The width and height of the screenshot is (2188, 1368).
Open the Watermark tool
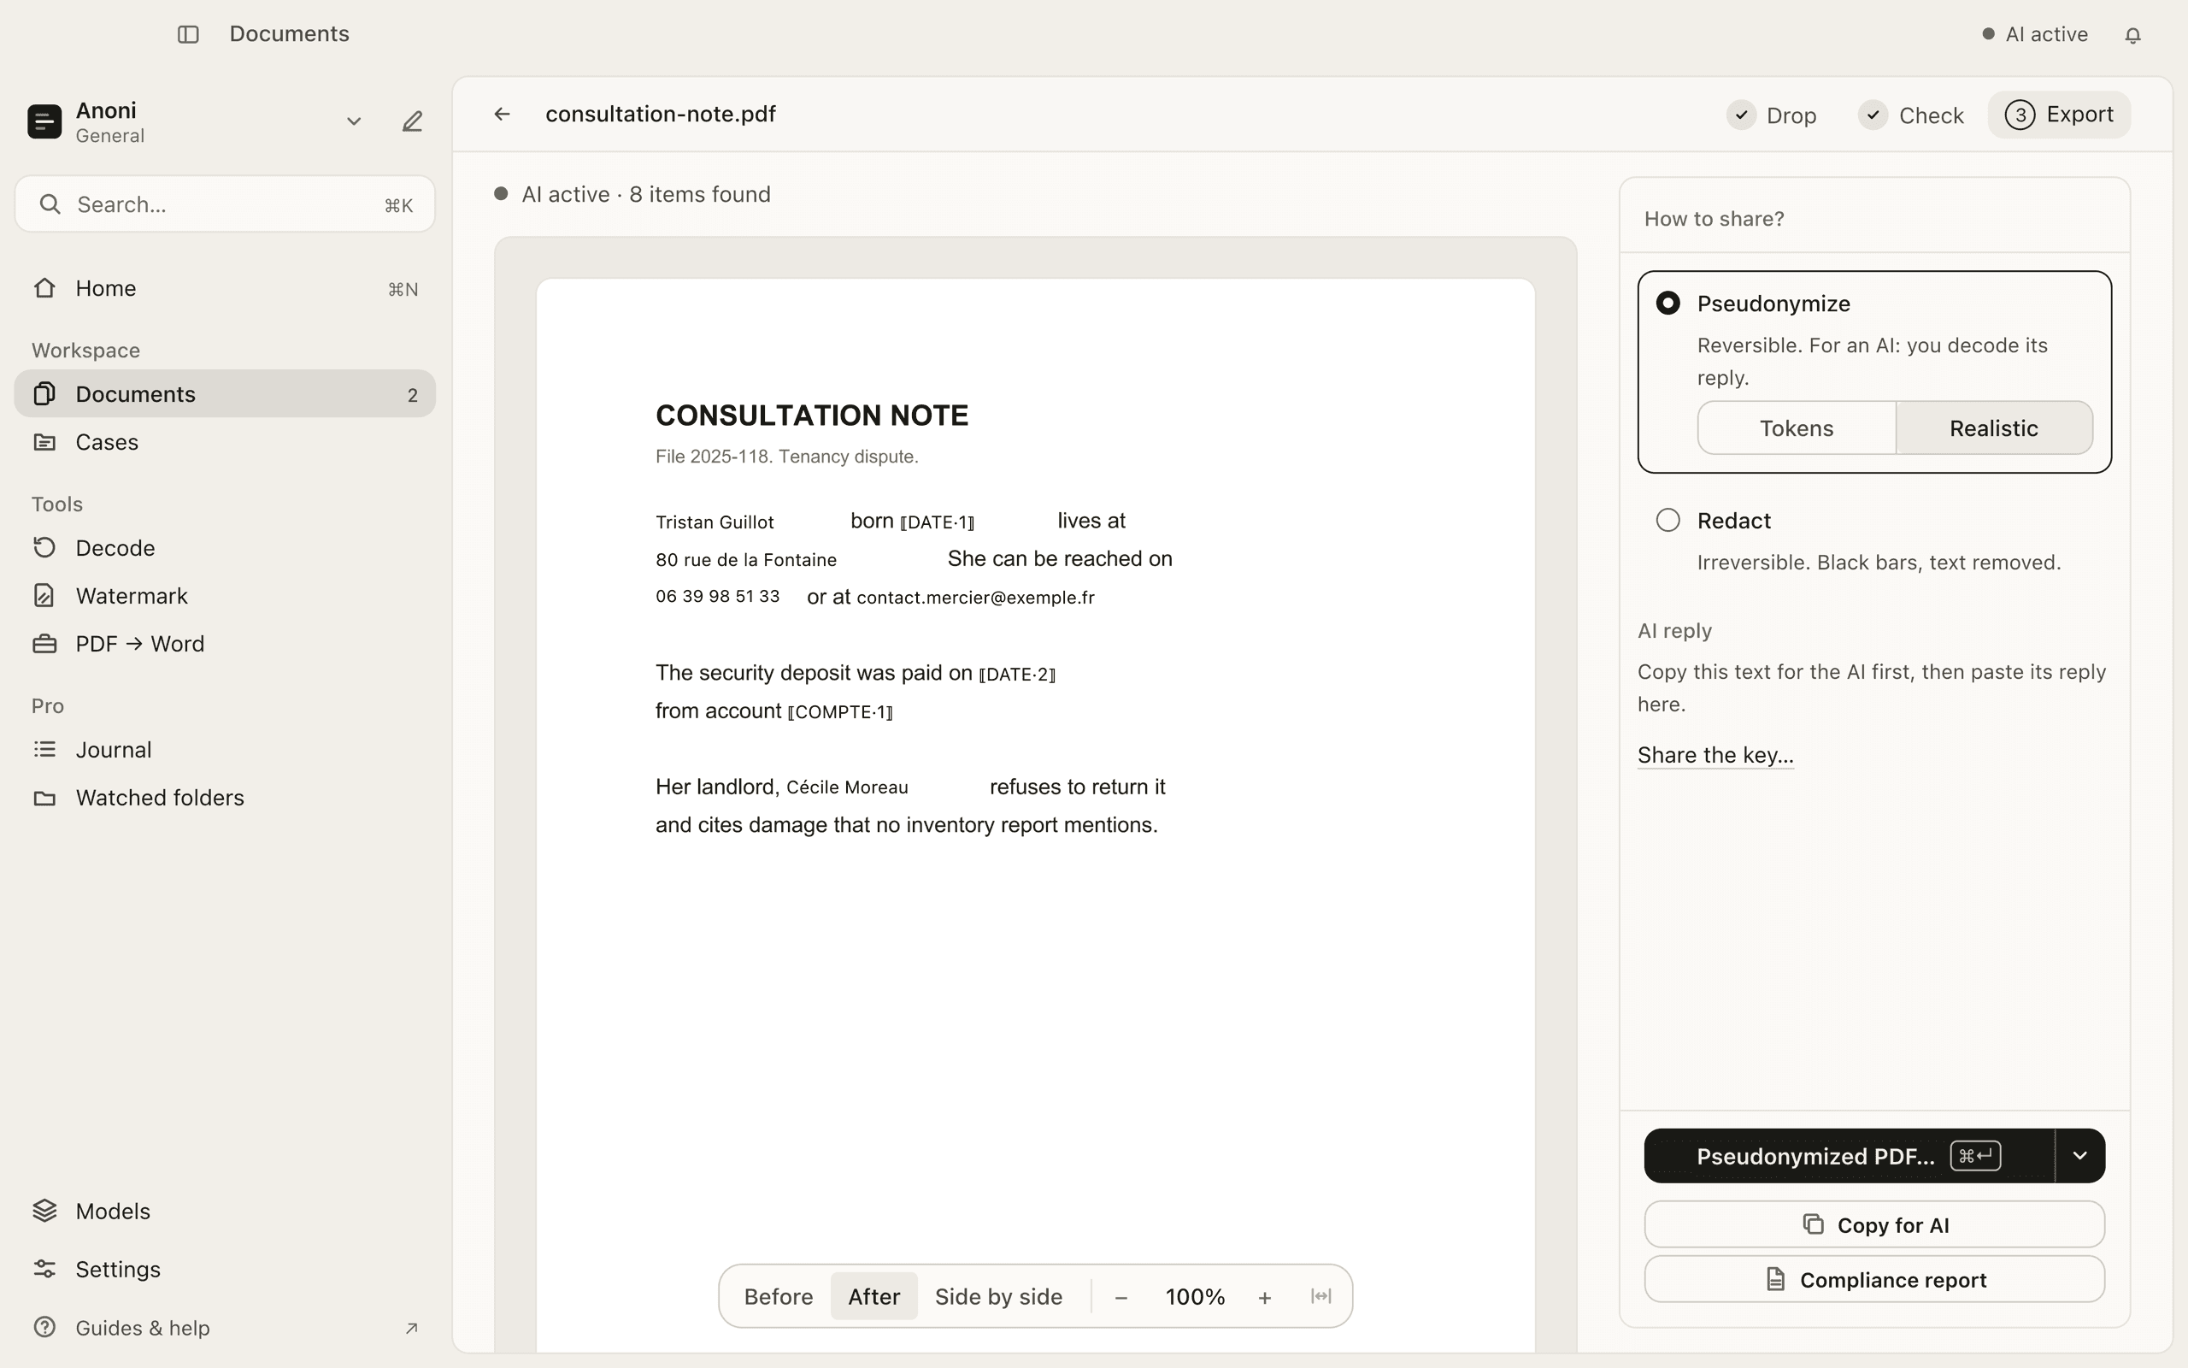point(224,595)
